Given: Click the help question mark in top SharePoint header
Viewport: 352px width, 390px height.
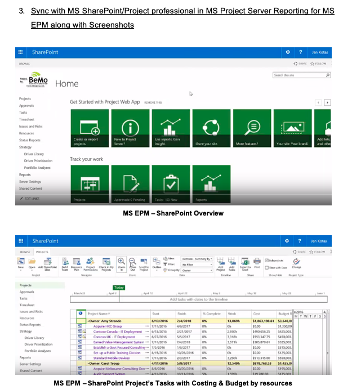Looking at the screenshot, I should pyautogui.click(x=301, y=52).
